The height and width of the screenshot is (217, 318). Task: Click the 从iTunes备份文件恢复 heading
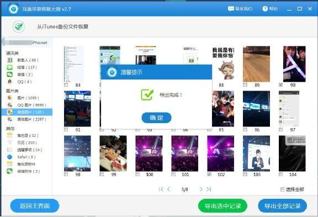coord(62,27)
